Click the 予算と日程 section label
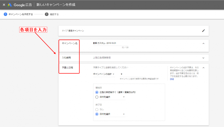 click(x=68, y=68)
